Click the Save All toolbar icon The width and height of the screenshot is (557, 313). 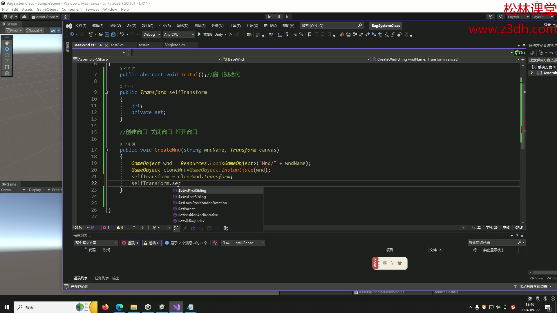coord(113,34)
